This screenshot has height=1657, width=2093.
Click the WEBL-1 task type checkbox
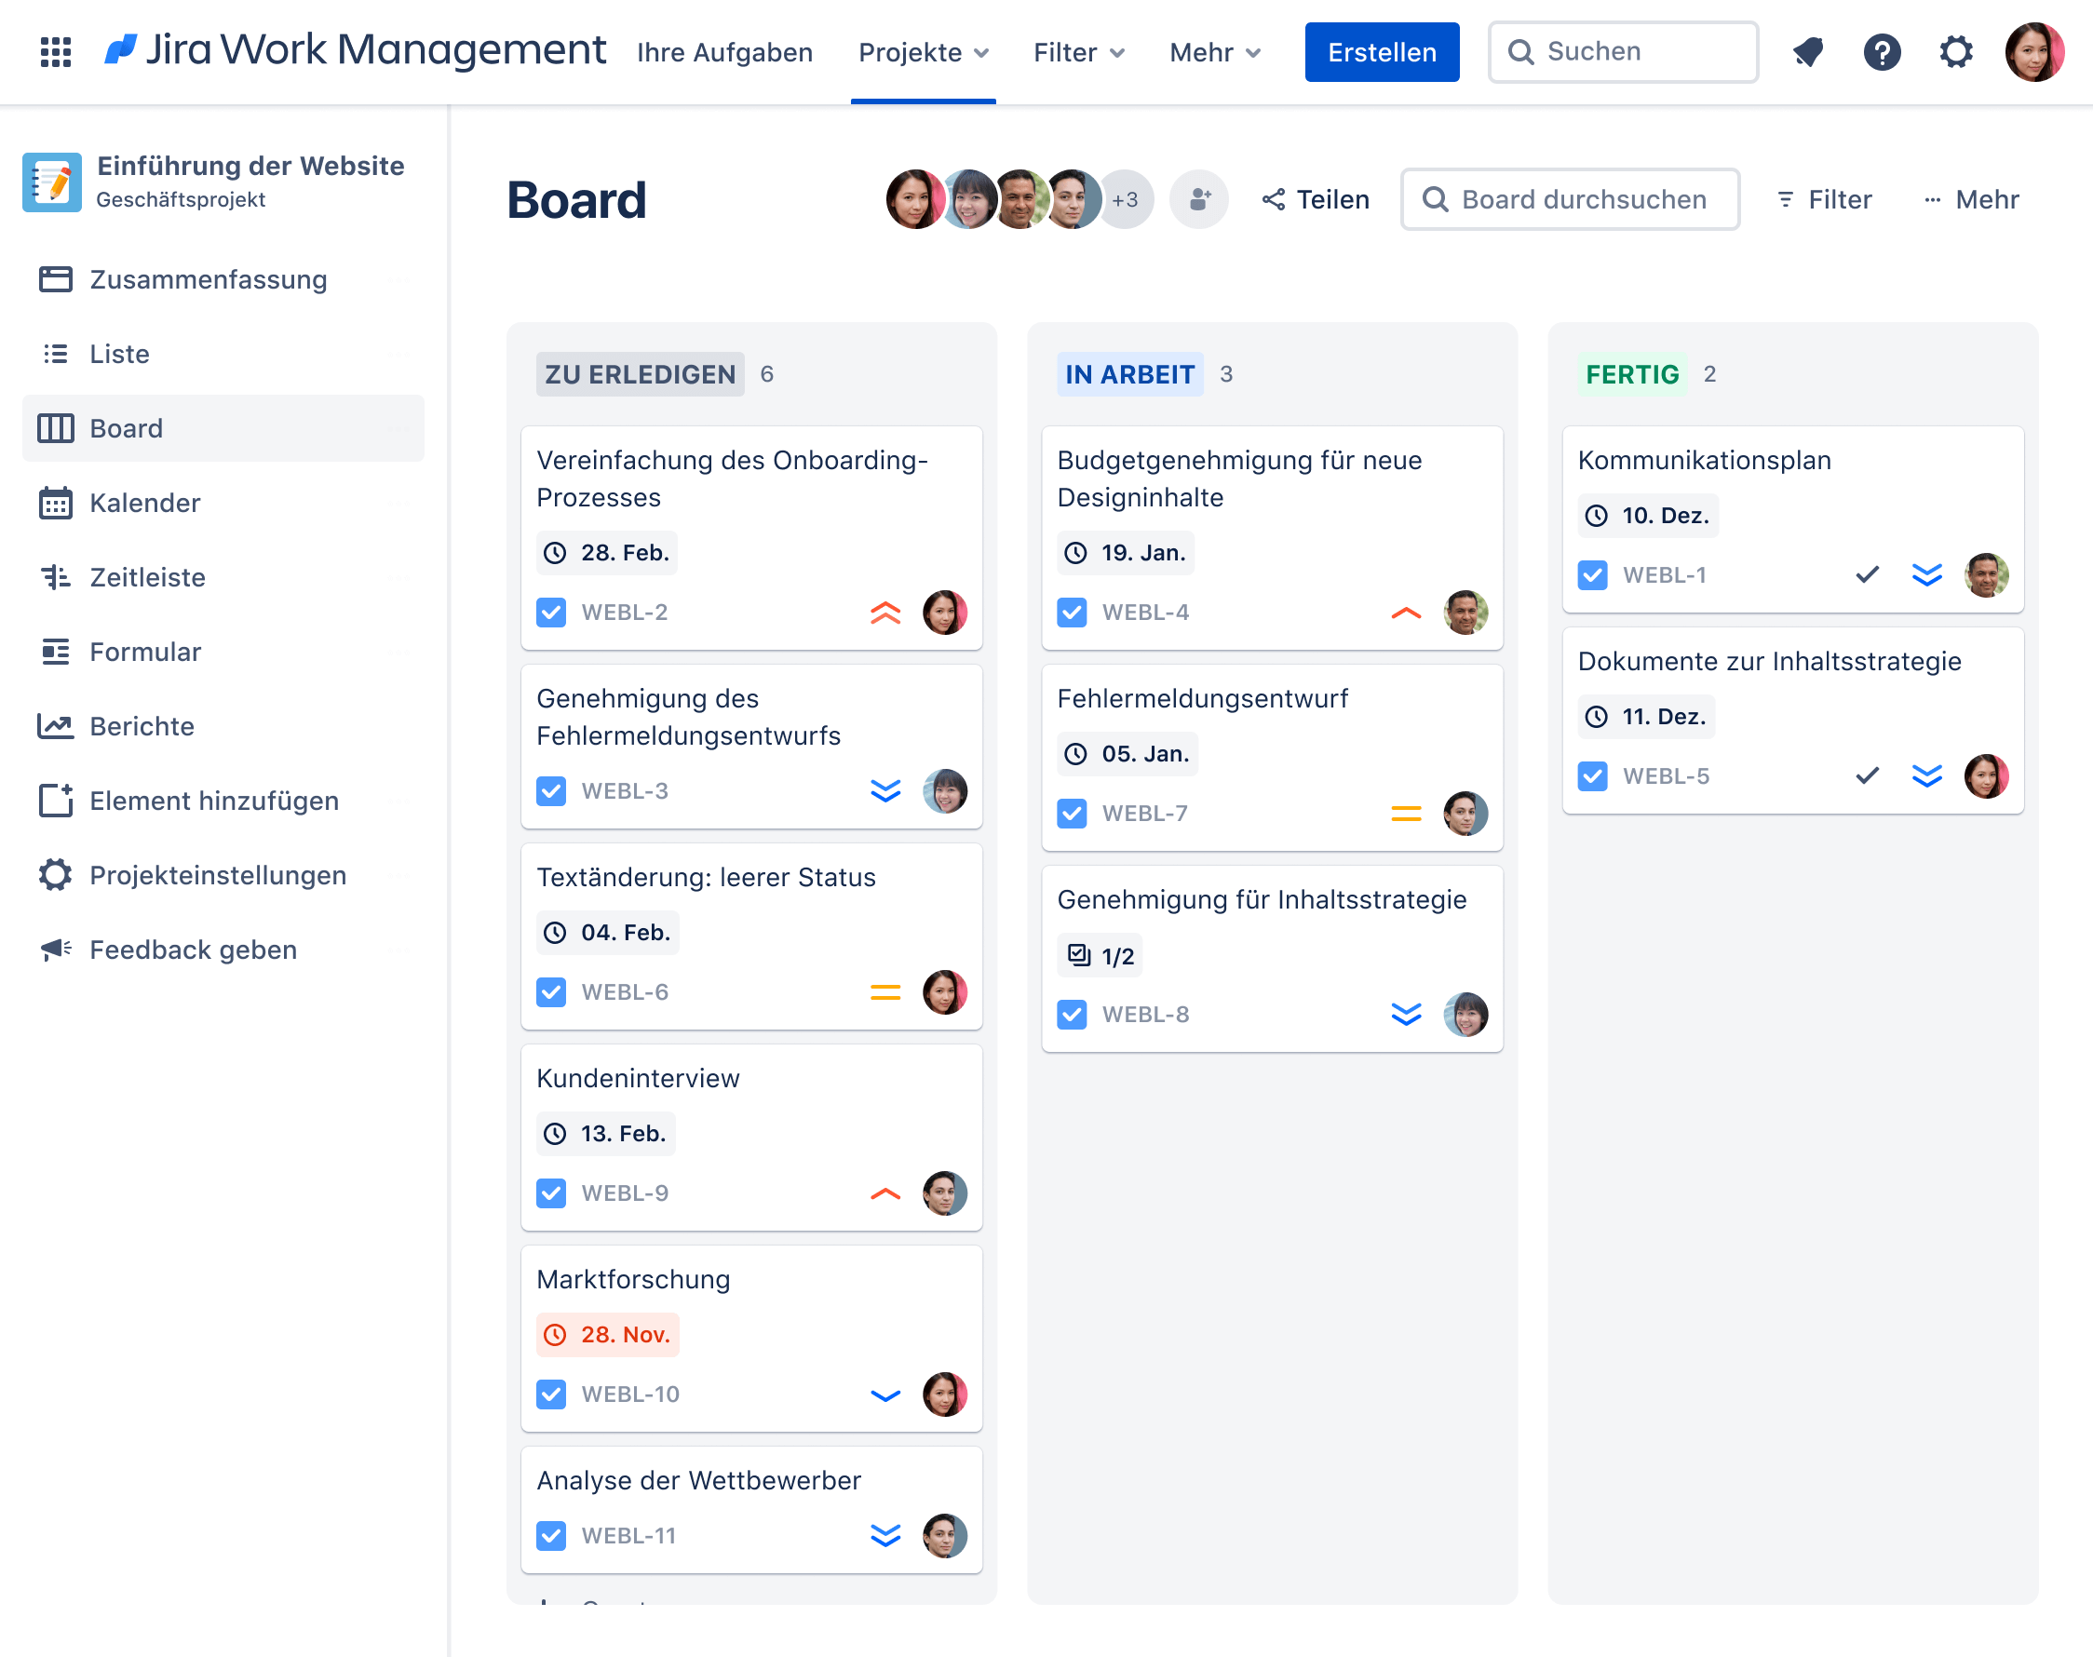click(1592, 575)
